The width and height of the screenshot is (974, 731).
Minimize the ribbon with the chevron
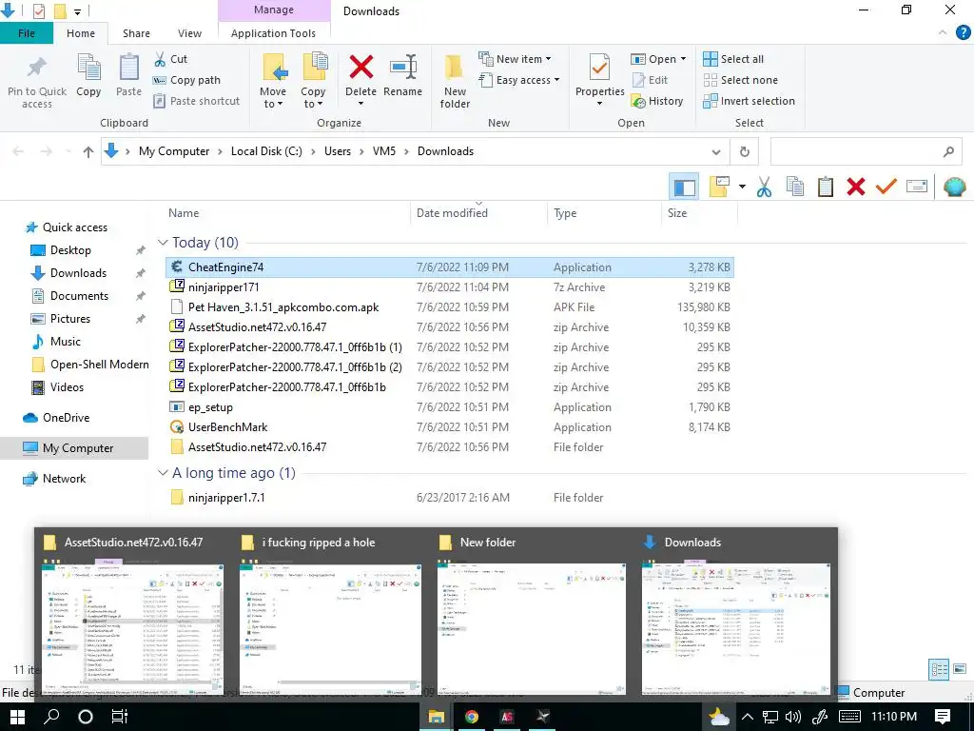tap(943, 33)
